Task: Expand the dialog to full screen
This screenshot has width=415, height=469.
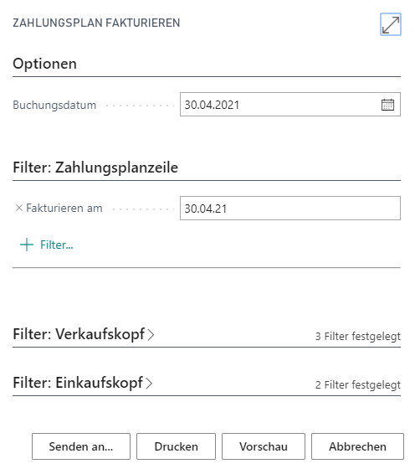Action: [x=390, y=24]
